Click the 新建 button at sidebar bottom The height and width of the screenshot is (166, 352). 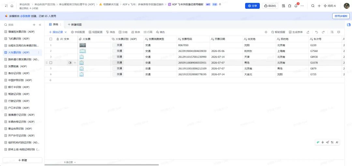(22, 160)
